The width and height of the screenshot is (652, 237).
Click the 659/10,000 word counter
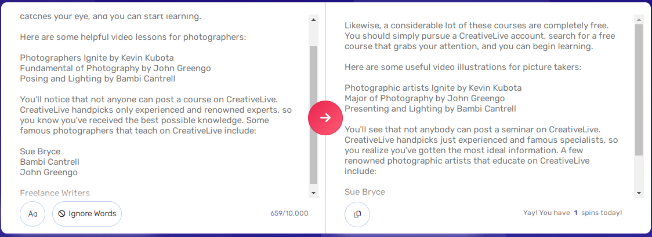[x=289, y=213]
